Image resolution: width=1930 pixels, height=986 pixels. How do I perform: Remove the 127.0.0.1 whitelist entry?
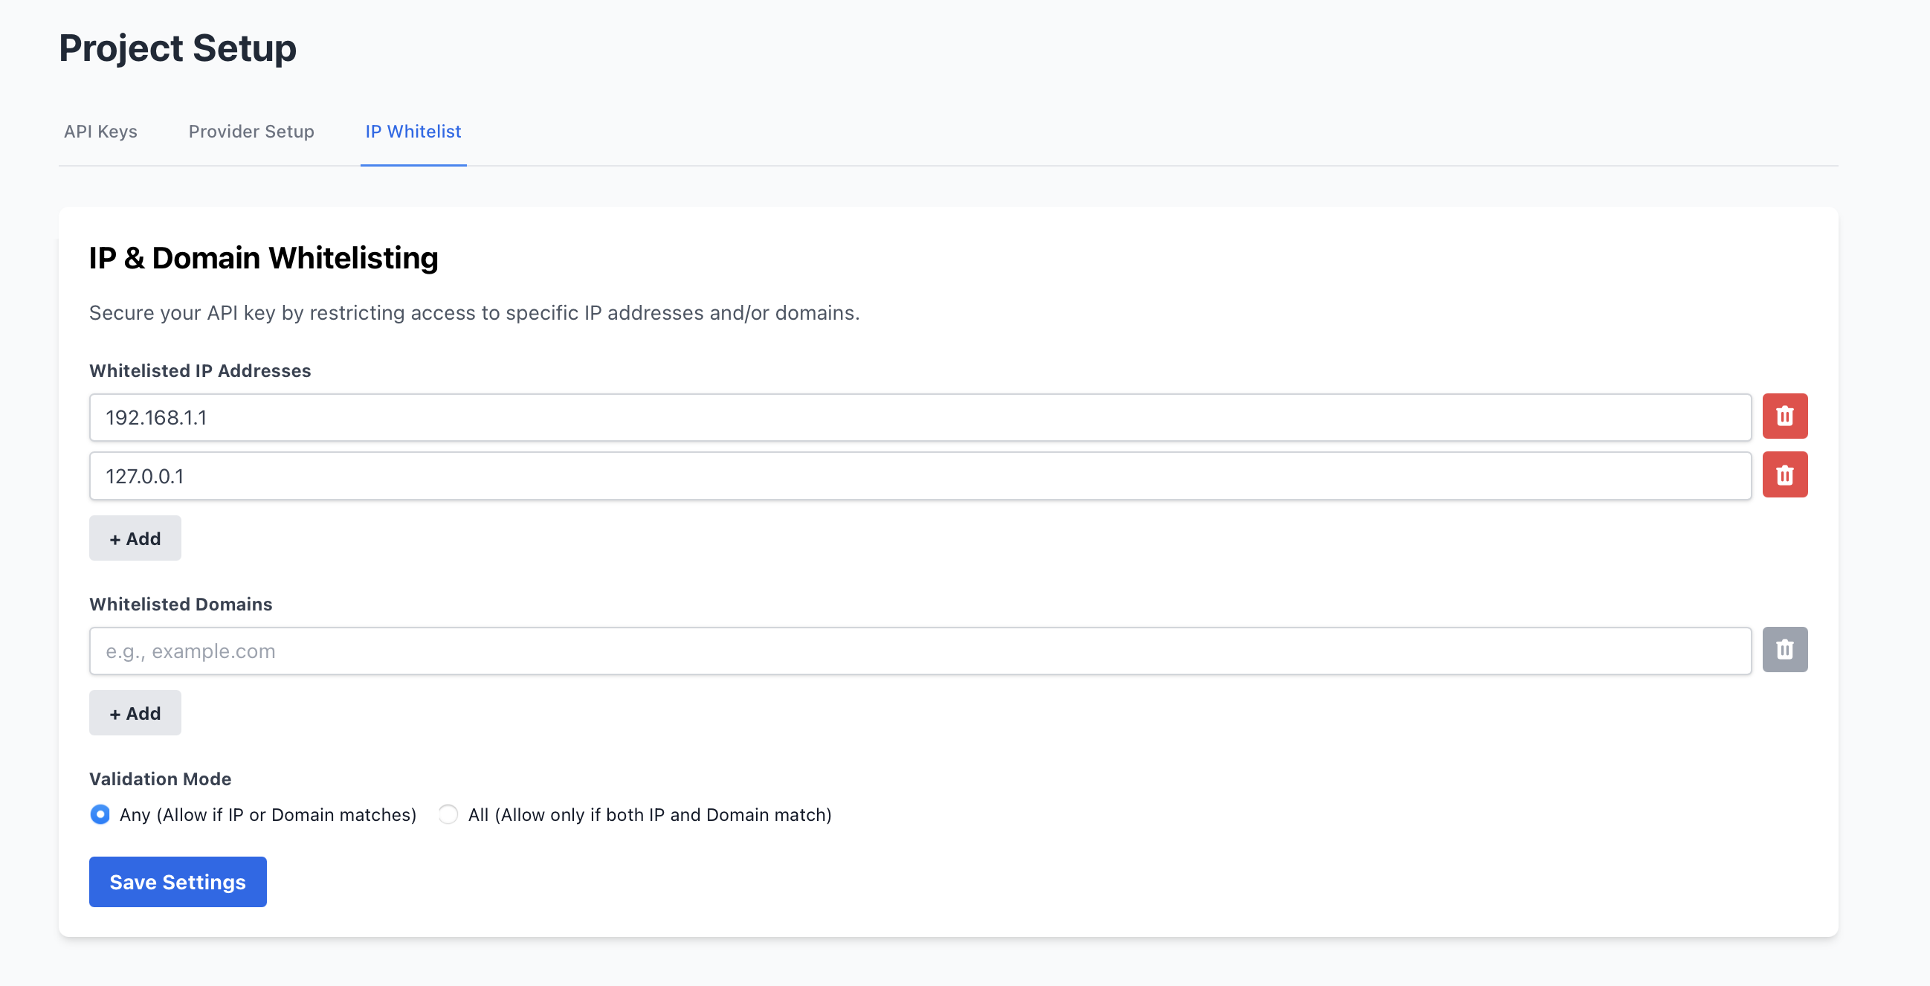1786,474
